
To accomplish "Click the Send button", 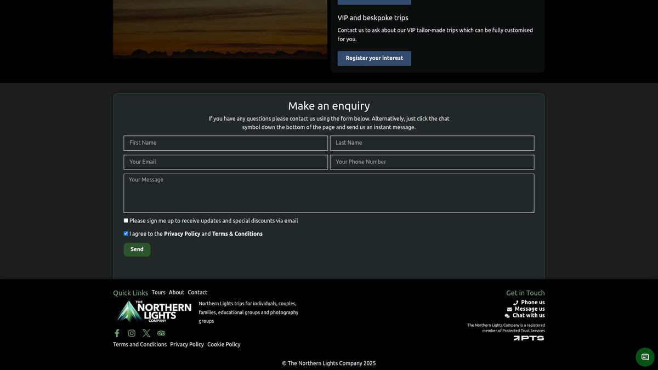I will click(x=137, y=249).
